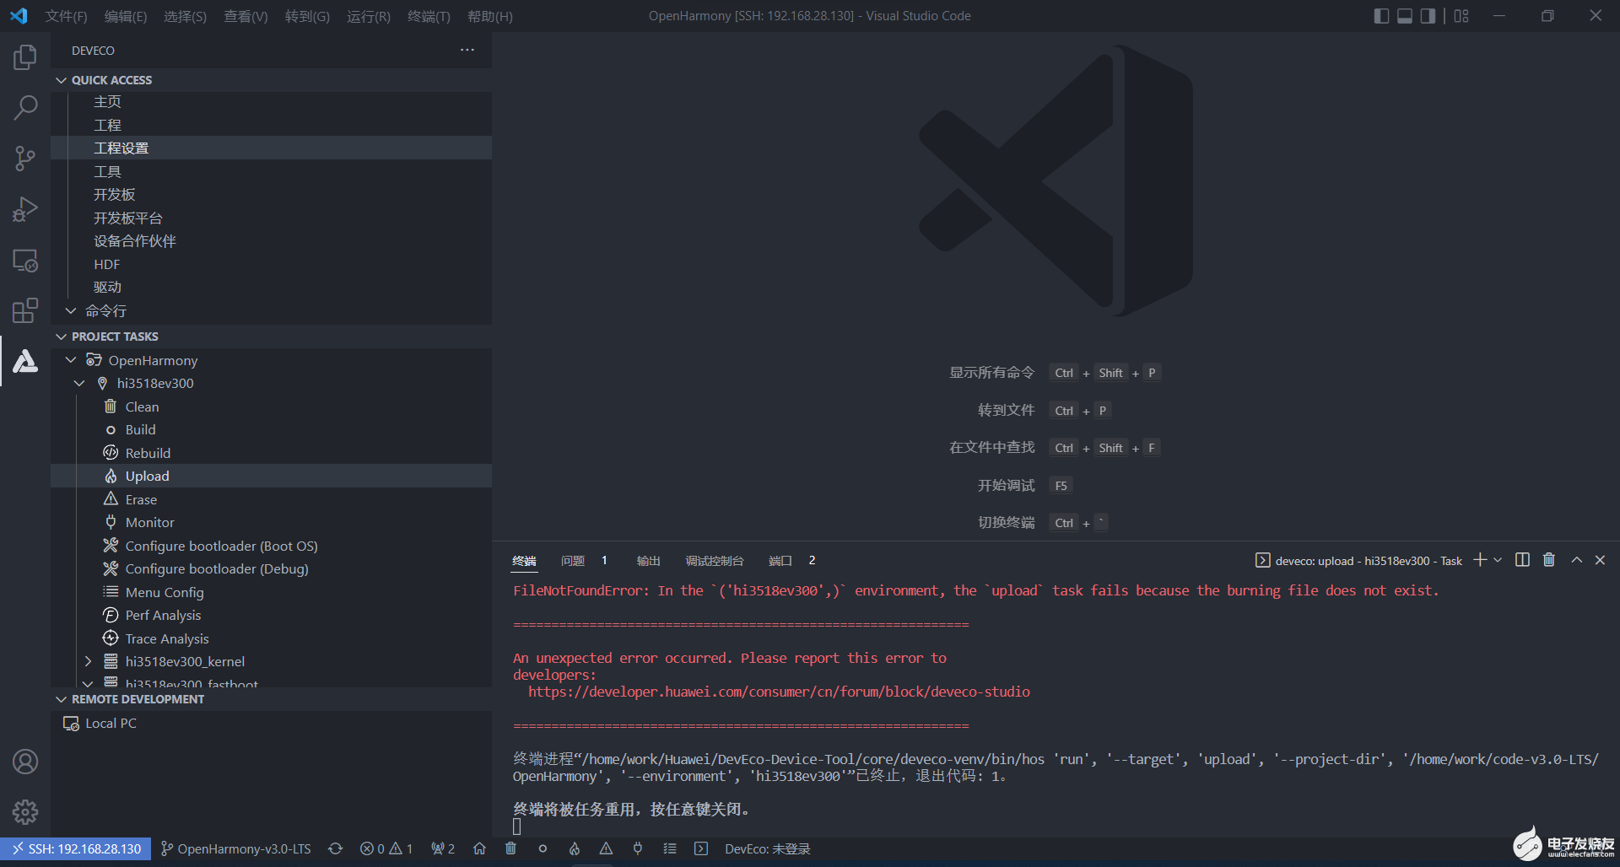The height and width of the screenshot is (867, 1620).
Task: Open Source Control view in activity bar
Action: tap(25, 159)
